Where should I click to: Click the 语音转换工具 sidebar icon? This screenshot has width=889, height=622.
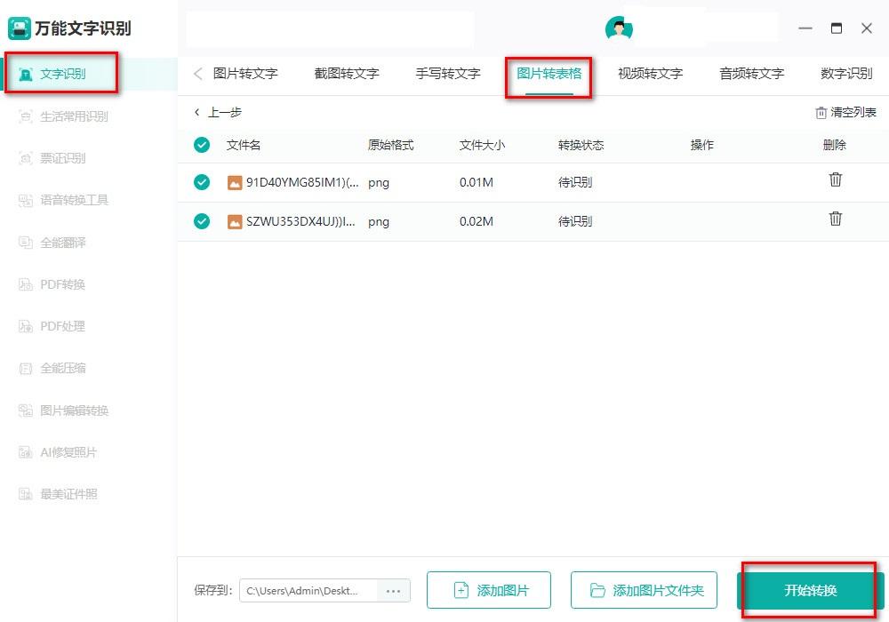(x=26, y=200)
